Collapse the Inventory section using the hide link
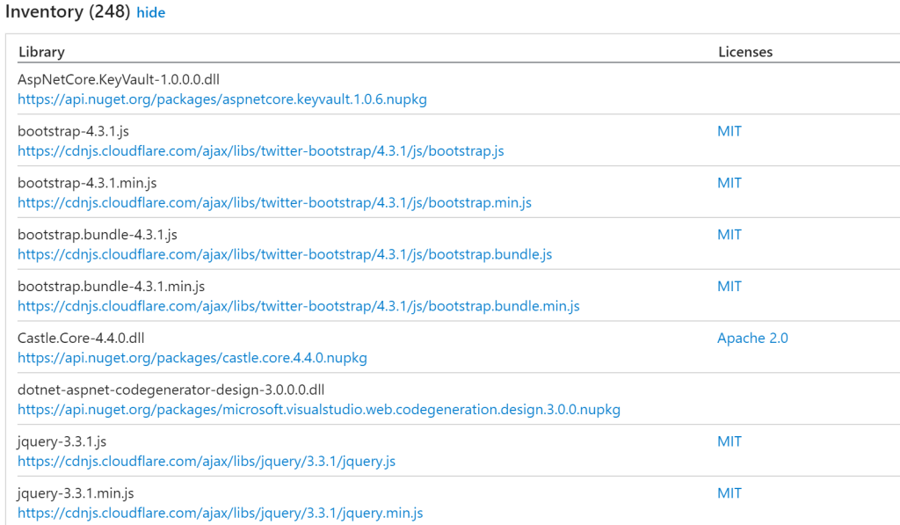Image resolution: width=900 pixels, height=525 pixels. click(x=150, y=12)
